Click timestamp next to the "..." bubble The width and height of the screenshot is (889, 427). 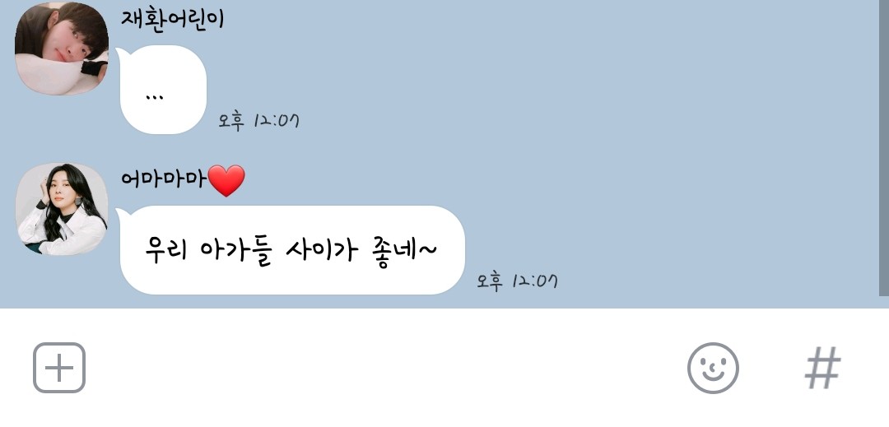tap(259, 121)
